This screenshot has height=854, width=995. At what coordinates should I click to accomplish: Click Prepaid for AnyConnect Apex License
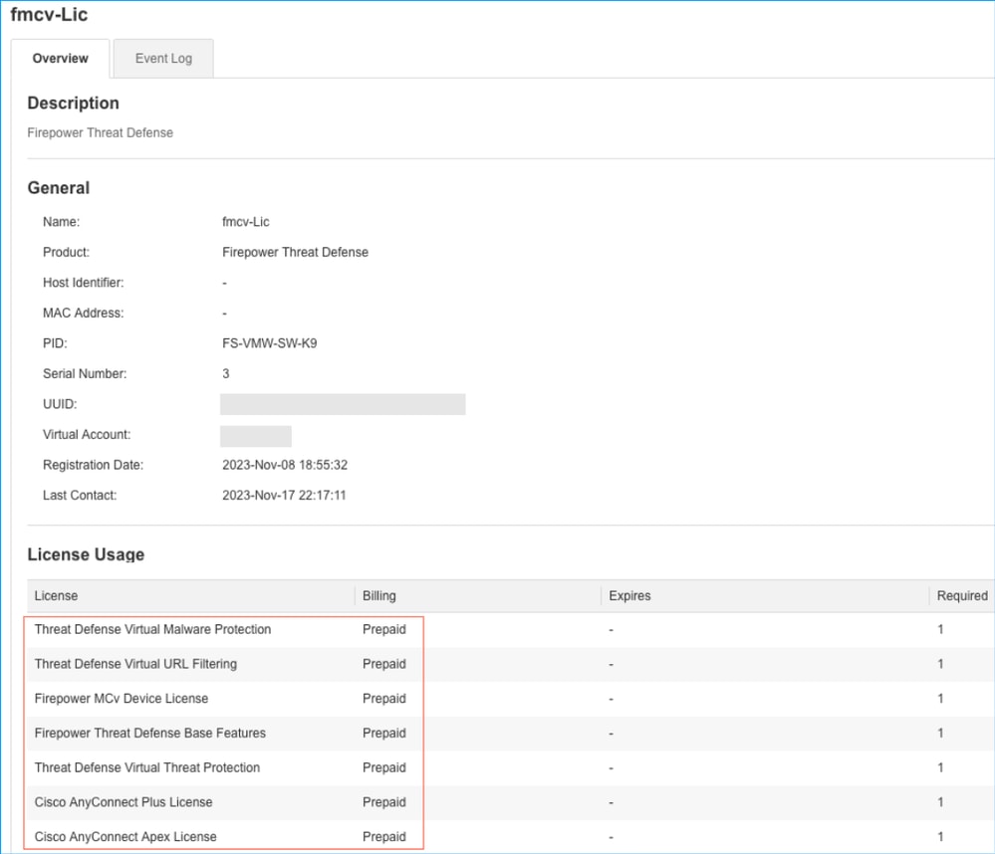(x=383, y=837)
